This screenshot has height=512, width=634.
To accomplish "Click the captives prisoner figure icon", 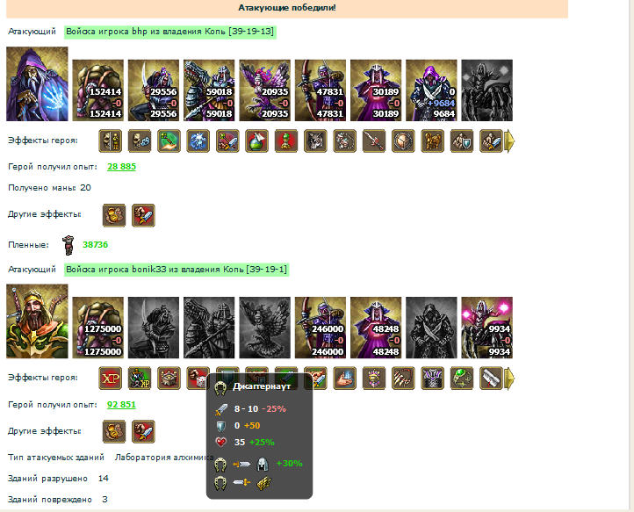I will click(x=68, y=245).
